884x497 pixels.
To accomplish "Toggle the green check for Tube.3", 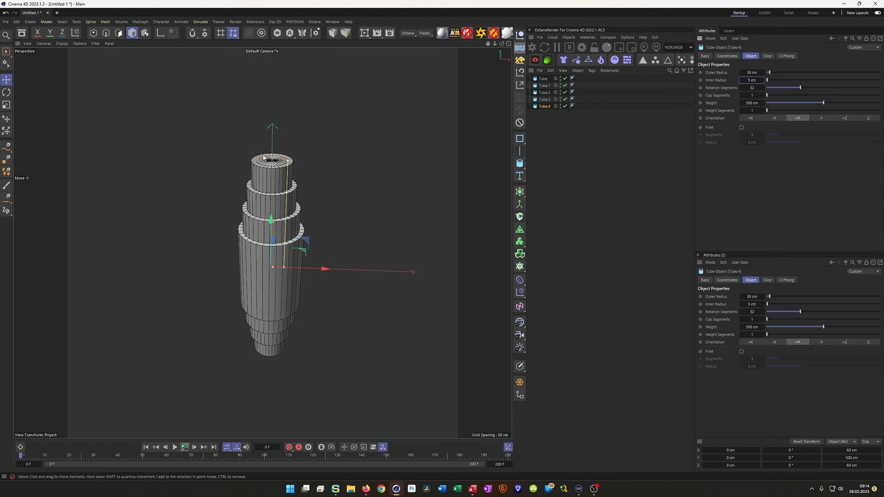I will (x=565, y=100).
